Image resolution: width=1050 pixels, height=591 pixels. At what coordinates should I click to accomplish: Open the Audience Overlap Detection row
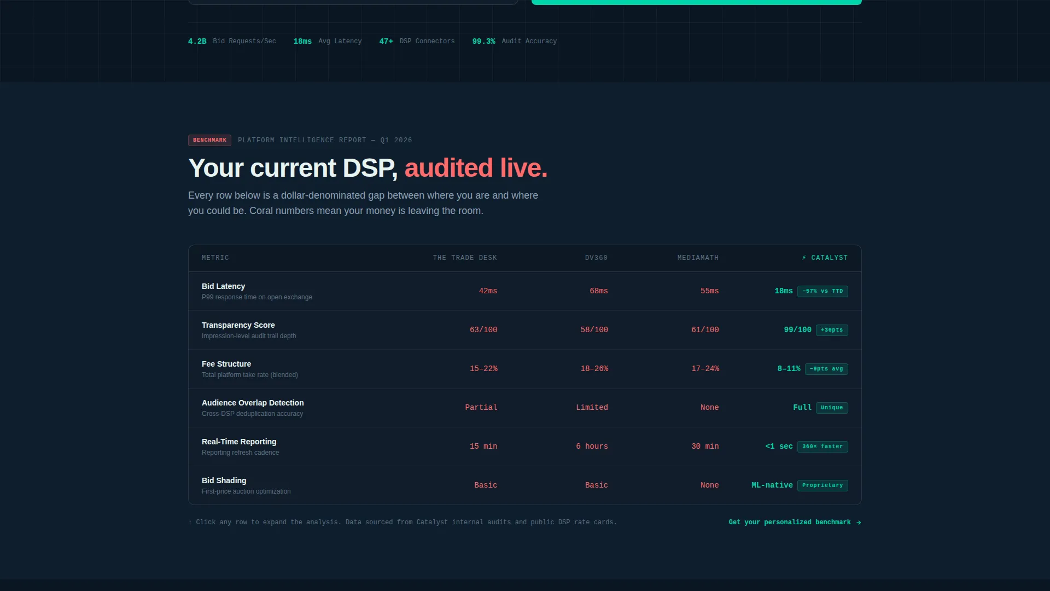(525, 408)
